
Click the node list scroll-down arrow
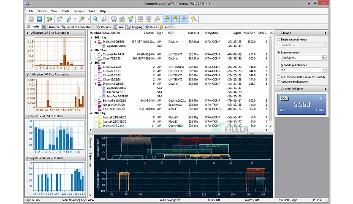pos(270,126)
